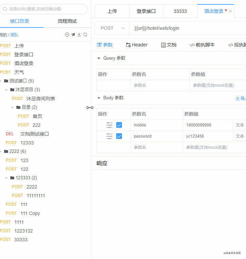The height and width of the screenshot is (259, 246).
Task: Collapse the Body 参数 section
Action: [x=99, y=98]
